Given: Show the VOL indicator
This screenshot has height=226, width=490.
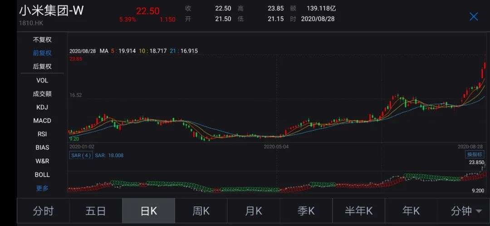Looking at the screenshot, I should [x=42, y=80].
